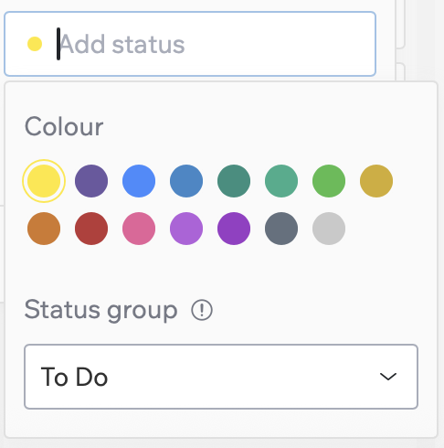The height and width of the screenshot is (448, 444).
Task: Select the bright green colour swatch
Action: 329,181
